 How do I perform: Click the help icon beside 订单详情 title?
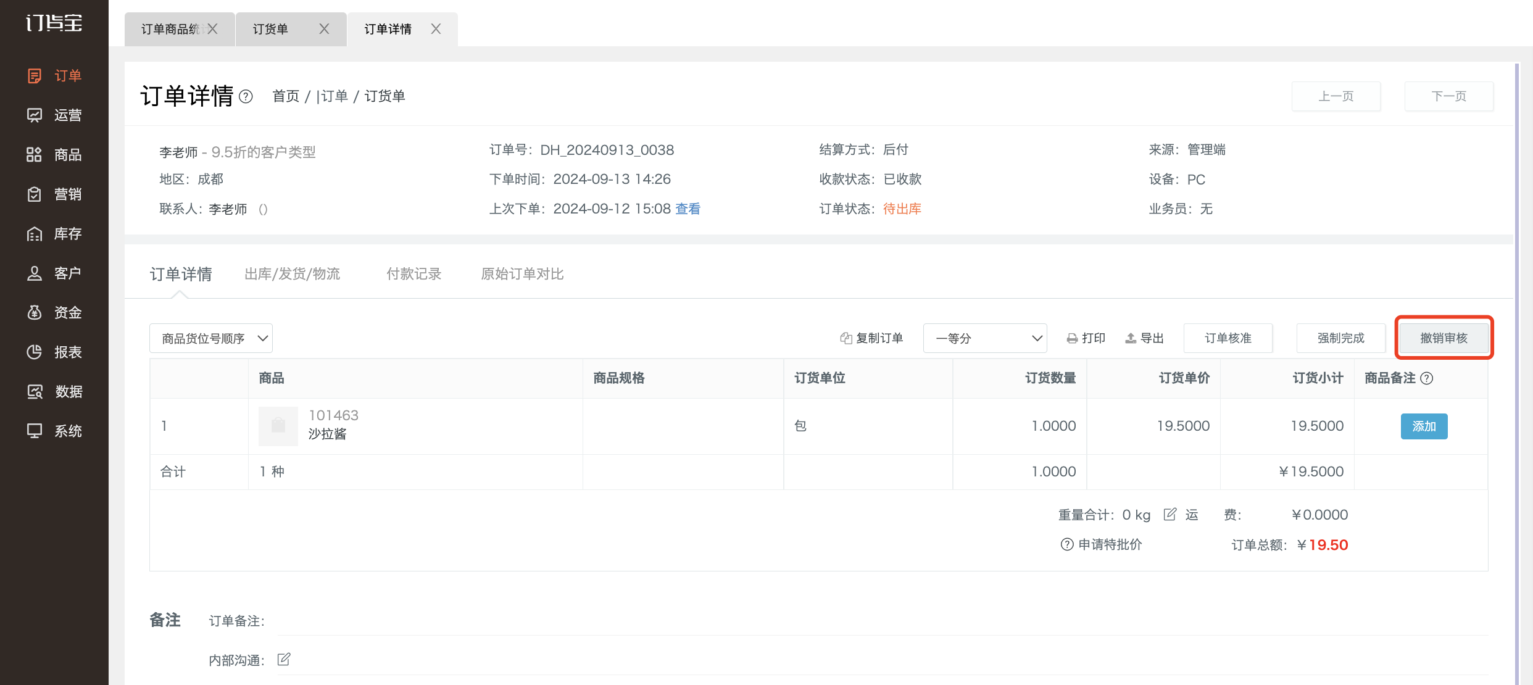coord(246,97)
